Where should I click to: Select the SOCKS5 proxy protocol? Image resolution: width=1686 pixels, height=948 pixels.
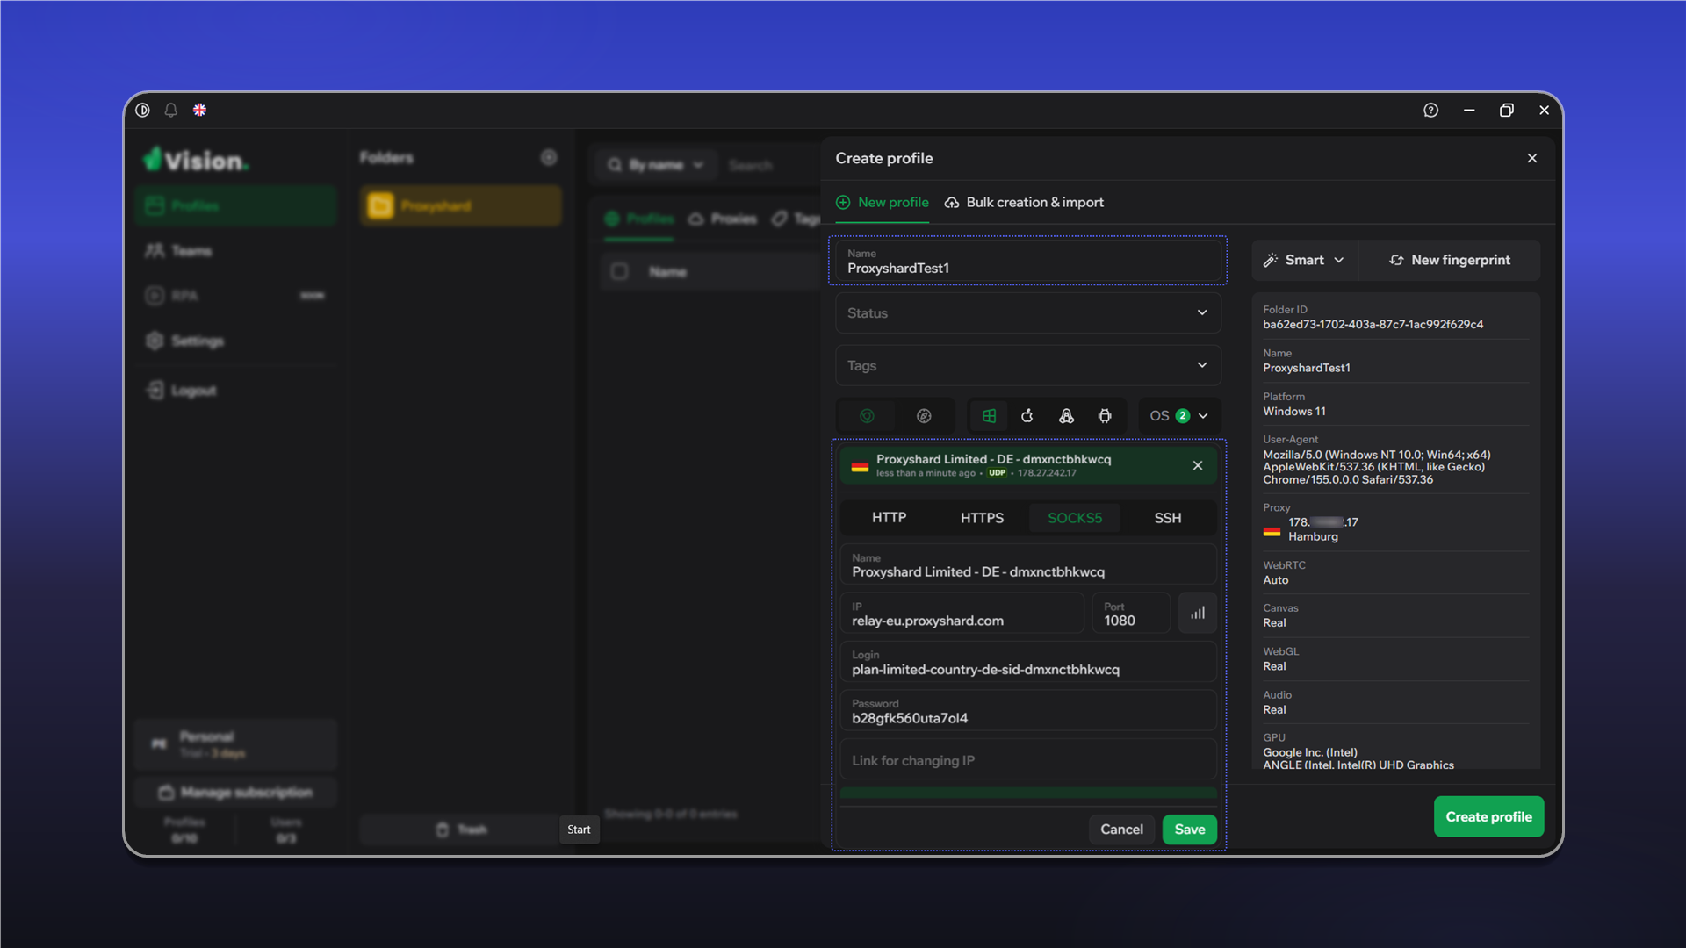pos(1075,518)
